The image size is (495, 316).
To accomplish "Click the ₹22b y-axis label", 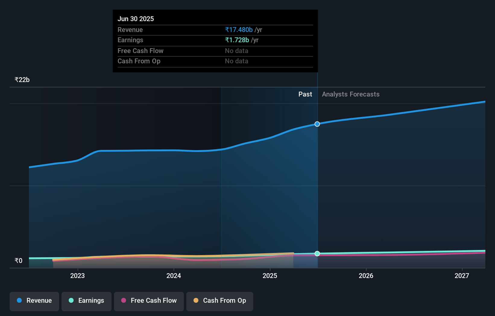I will 22,80.
